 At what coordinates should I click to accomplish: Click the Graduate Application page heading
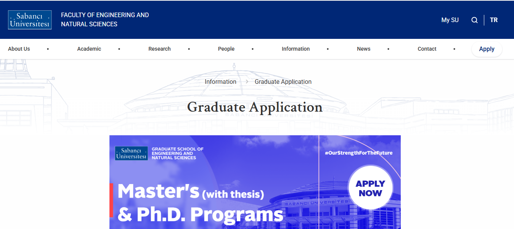click(255, 107)
